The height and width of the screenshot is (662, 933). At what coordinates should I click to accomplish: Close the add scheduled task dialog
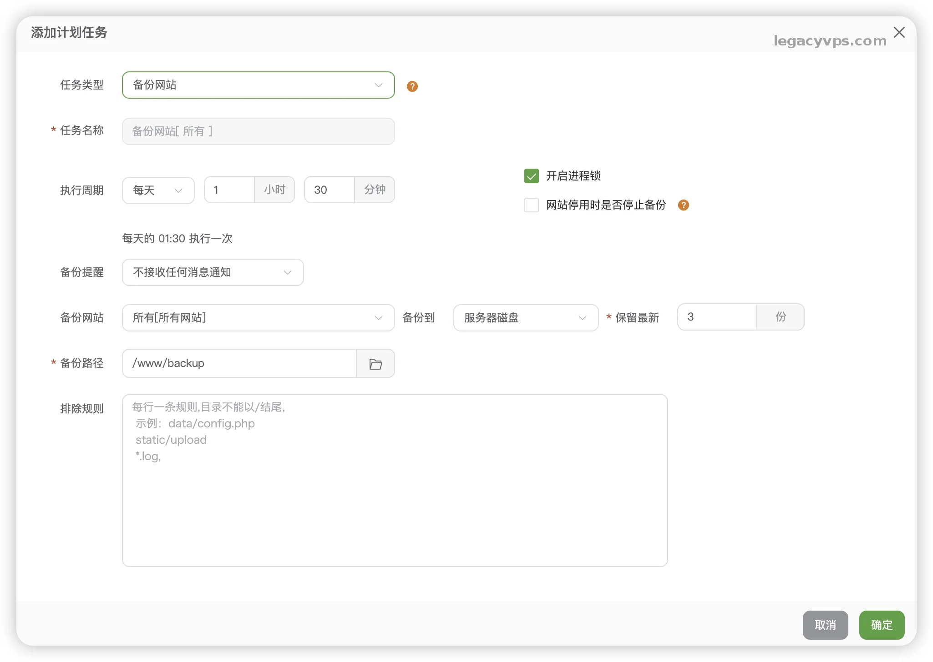(899, 32)
